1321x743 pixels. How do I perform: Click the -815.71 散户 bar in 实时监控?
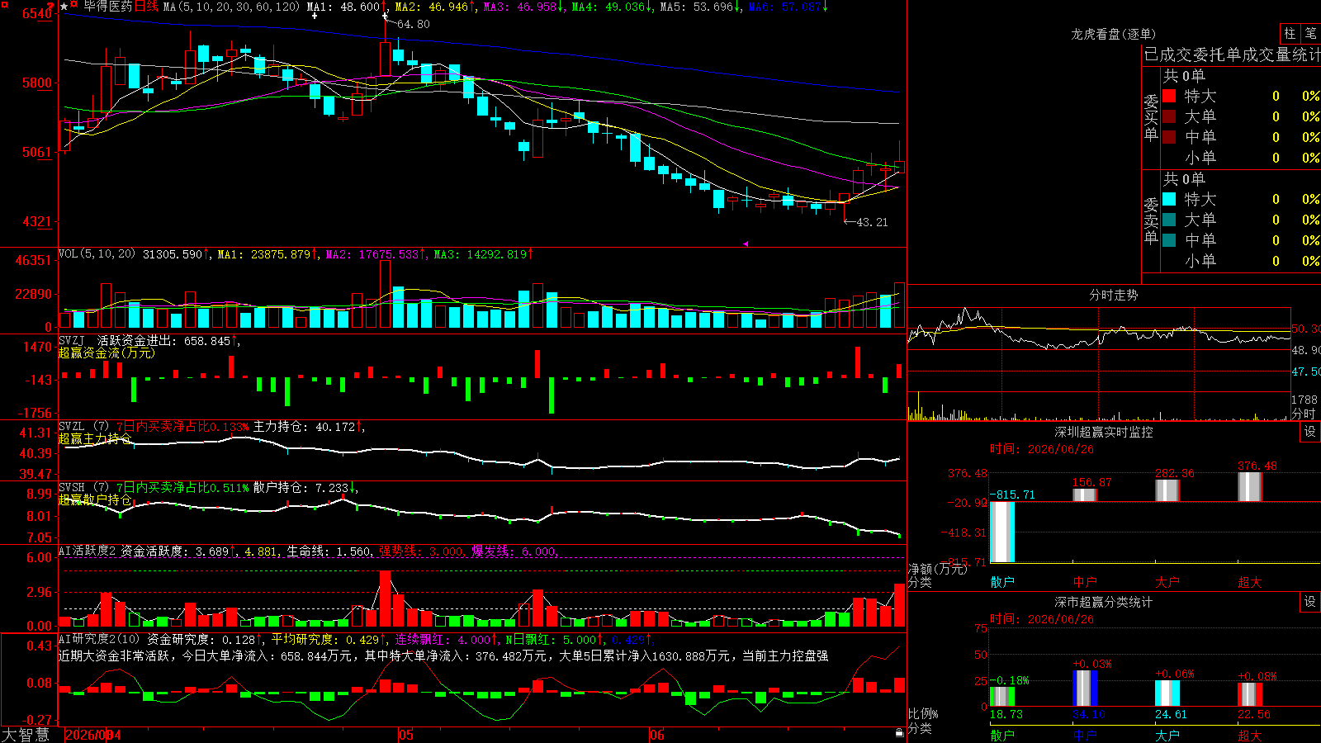click(1002, 532)
